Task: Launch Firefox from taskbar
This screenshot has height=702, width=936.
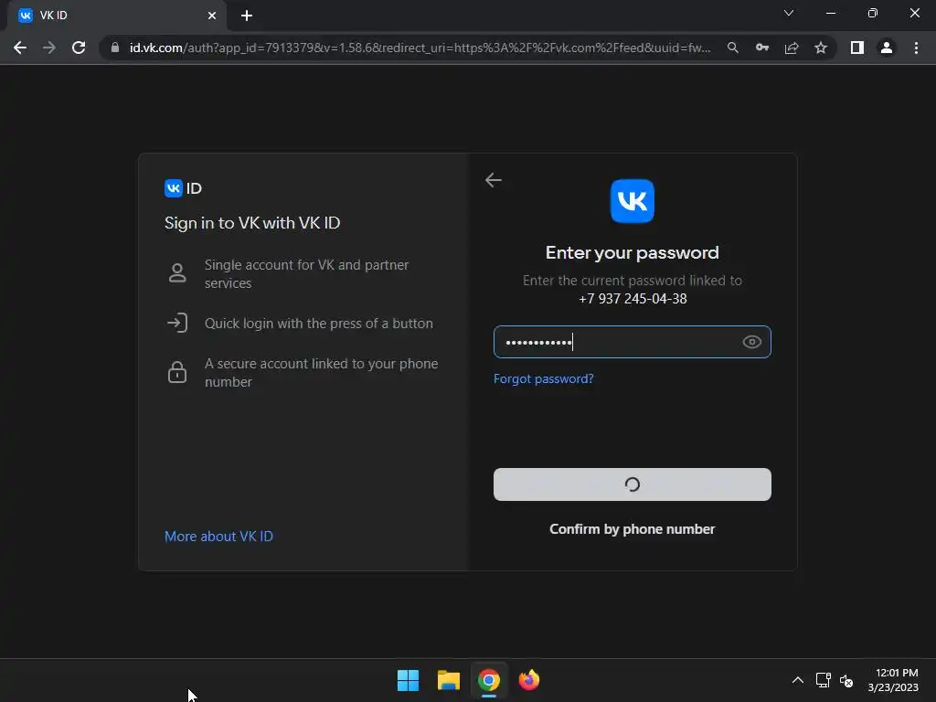Action: (529, 680)
